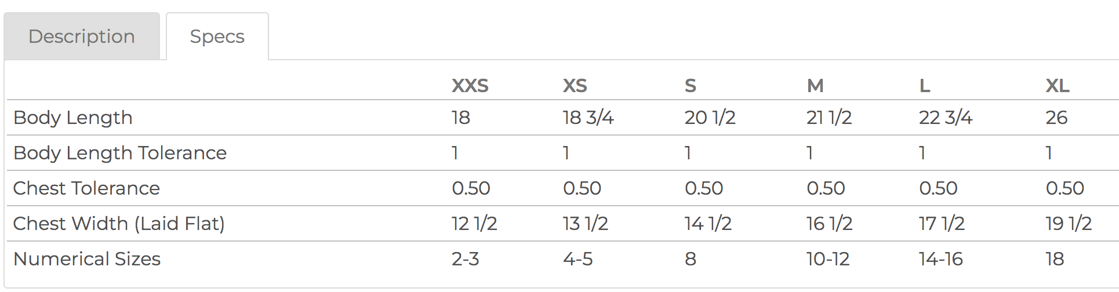Select XL body length value 26
Image resolution: width=1119 pixels, height=292 pixels.
click(1056, 118)
